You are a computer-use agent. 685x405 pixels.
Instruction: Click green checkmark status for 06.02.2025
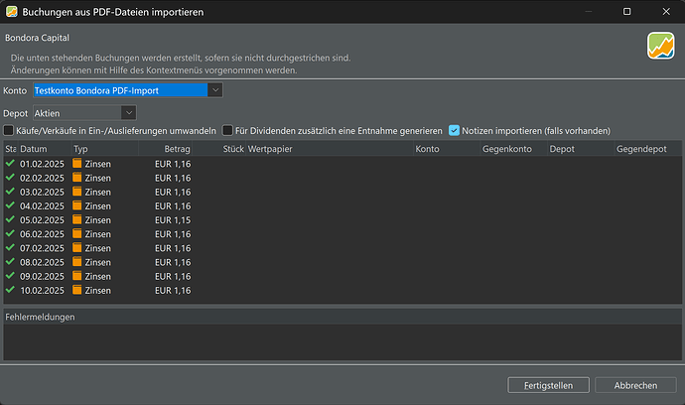click(x=10, y=233)
